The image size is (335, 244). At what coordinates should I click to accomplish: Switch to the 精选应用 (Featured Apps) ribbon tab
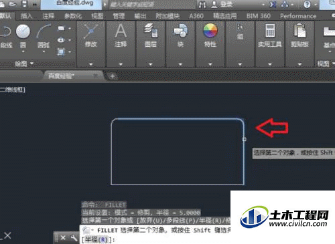(x=224, y=16)
